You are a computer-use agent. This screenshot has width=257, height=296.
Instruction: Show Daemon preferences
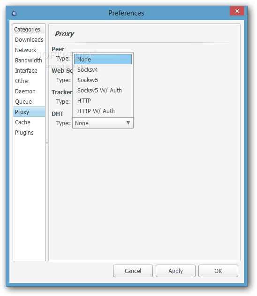[x=29, y=91]
